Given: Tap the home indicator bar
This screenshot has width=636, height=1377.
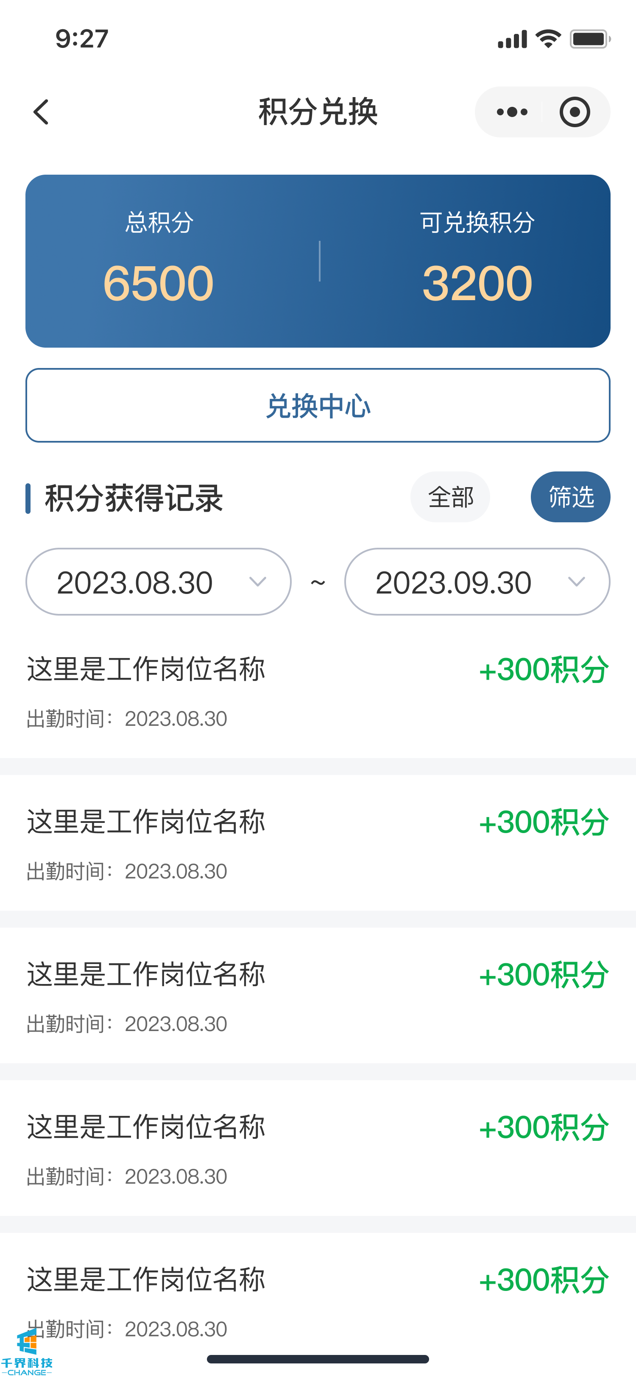Looking at the screenshot, I should (318, 1359).
